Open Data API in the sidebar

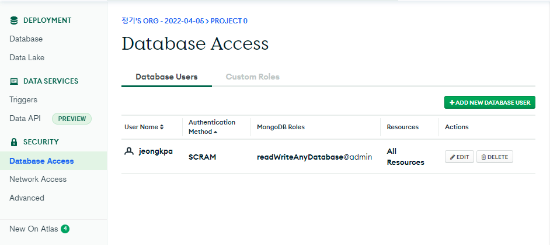[25, 119]
